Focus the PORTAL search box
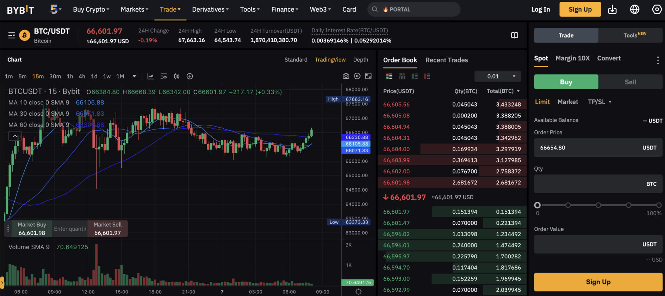The image size is (665, 296). pyautogui.click(x=414, y=9)
